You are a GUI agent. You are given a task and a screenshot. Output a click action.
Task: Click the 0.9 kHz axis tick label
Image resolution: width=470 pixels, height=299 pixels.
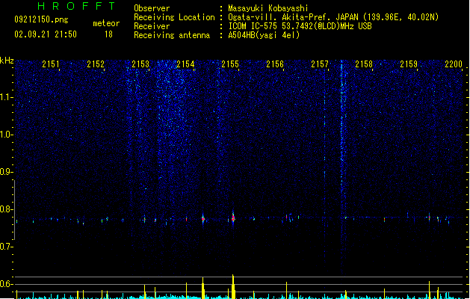7,172
